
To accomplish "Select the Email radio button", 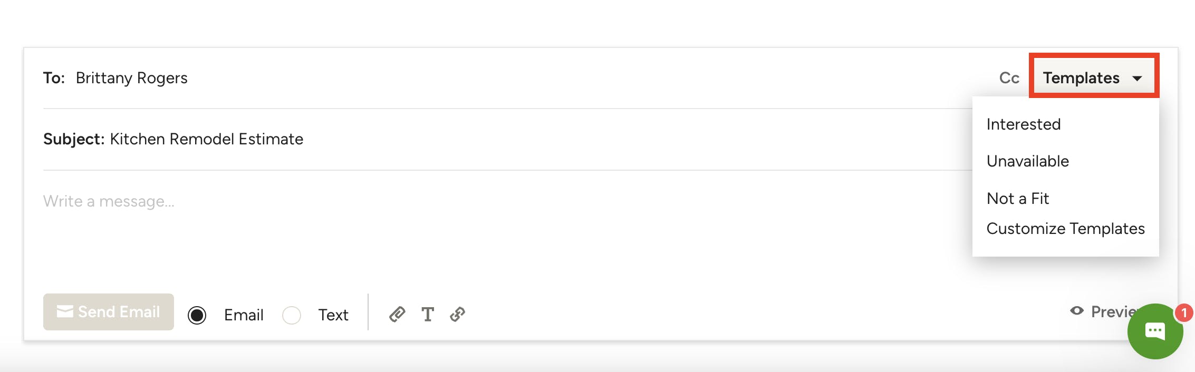I will pos(197,315).
